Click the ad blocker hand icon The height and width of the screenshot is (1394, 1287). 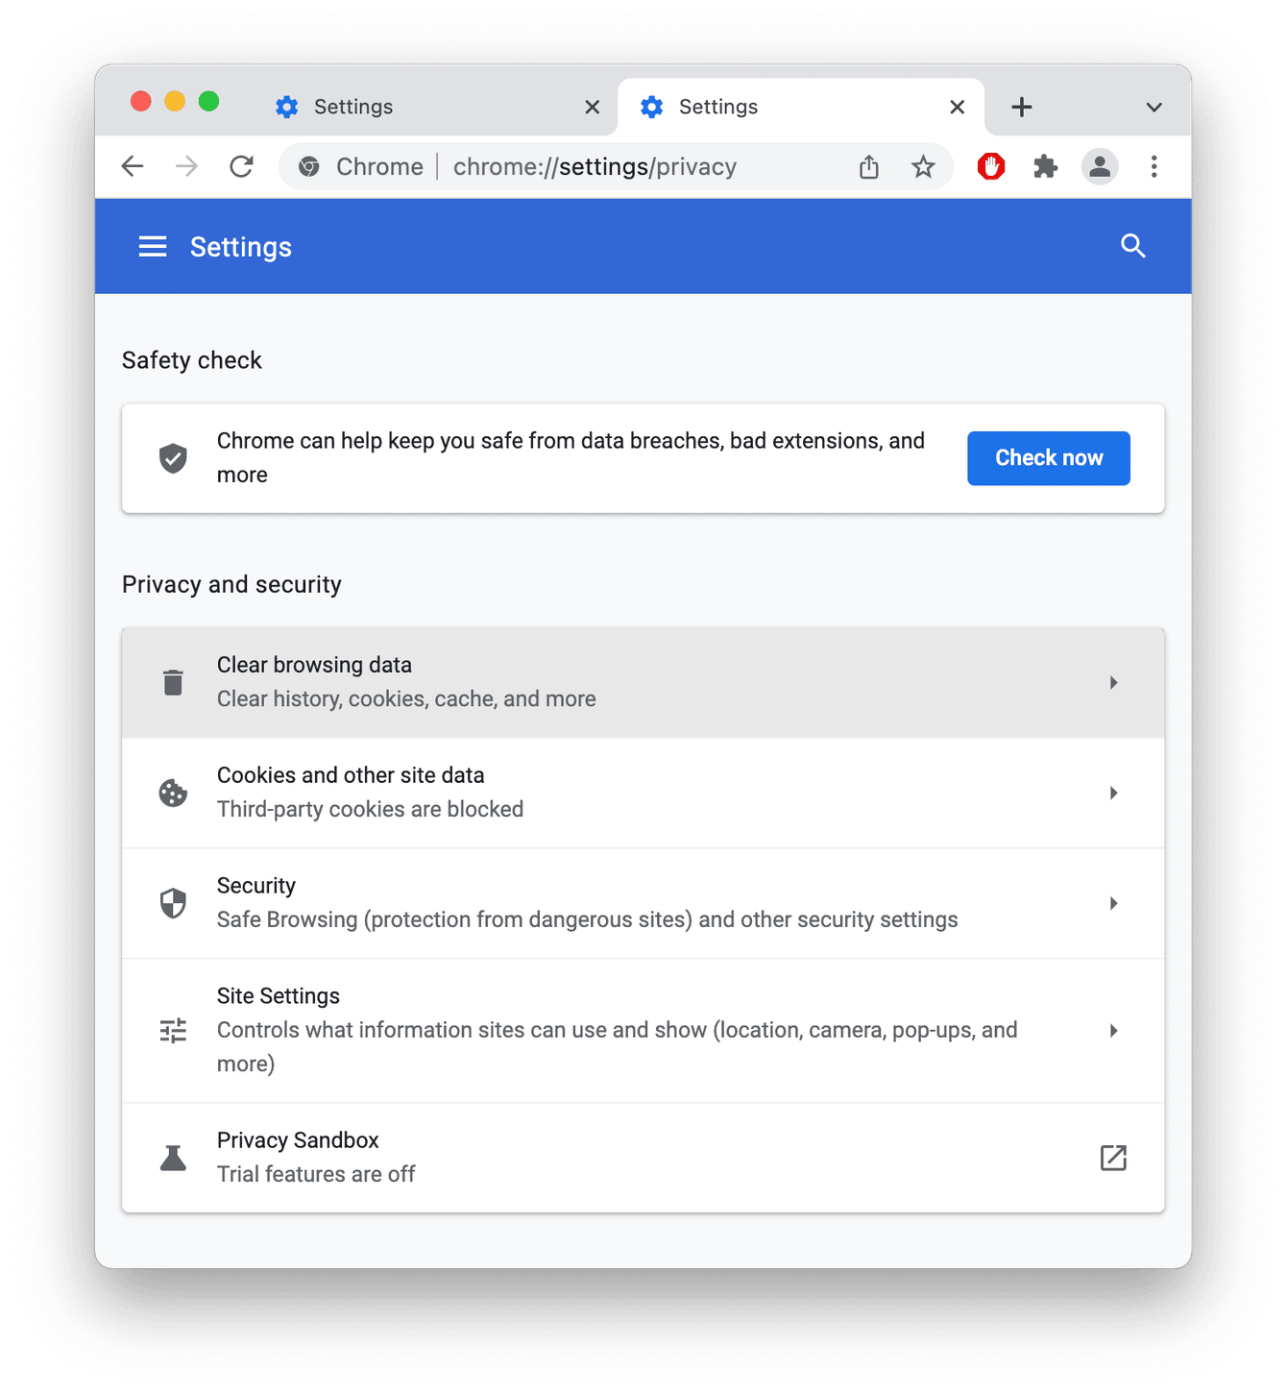[990, 166]
